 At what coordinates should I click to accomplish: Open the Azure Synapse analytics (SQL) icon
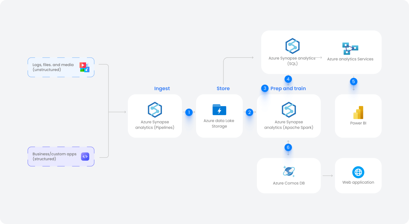coord(293,46)
